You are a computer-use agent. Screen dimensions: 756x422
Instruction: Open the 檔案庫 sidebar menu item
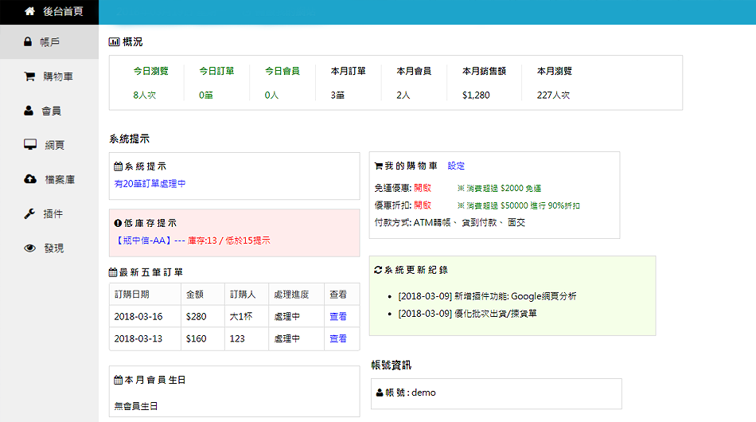60,180
